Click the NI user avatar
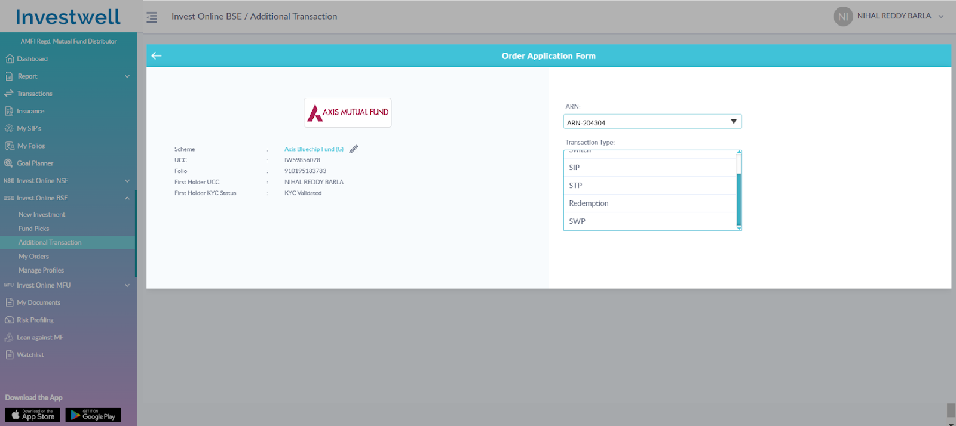Viewport: 956px width, 426px height. 843,17
